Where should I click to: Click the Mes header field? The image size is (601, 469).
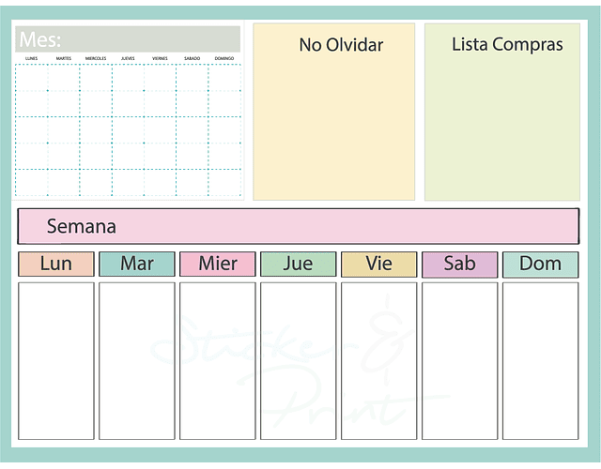pos(129,39)
